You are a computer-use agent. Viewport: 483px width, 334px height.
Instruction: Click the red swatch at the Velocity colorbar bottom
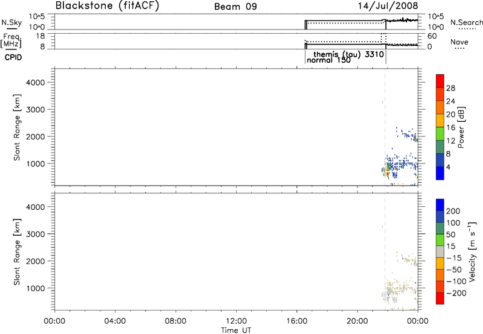pos(440,298)
